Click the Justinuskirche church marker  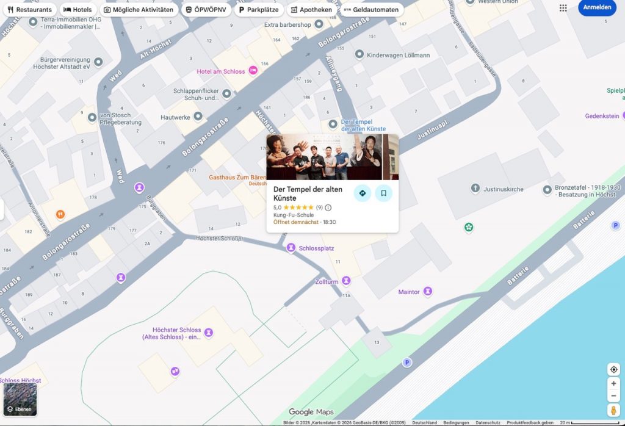tap(475, 189)
